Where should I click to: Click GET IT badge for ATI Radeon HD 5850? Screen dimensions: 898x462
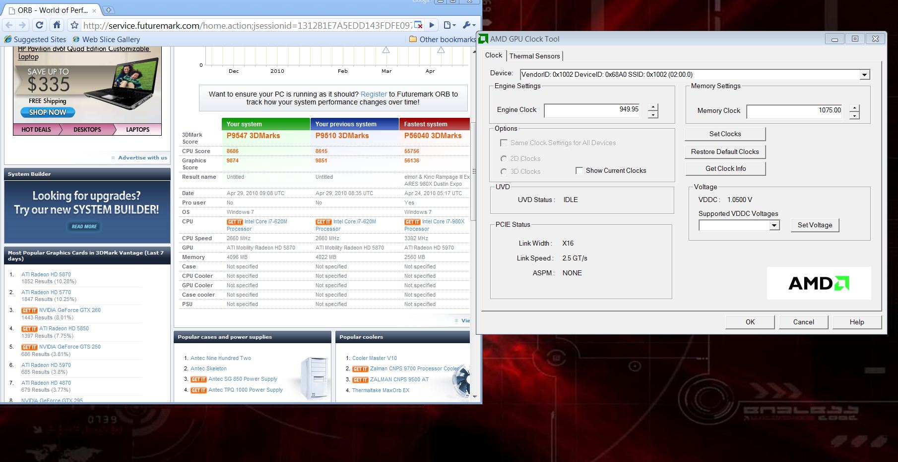coord(29,329)
